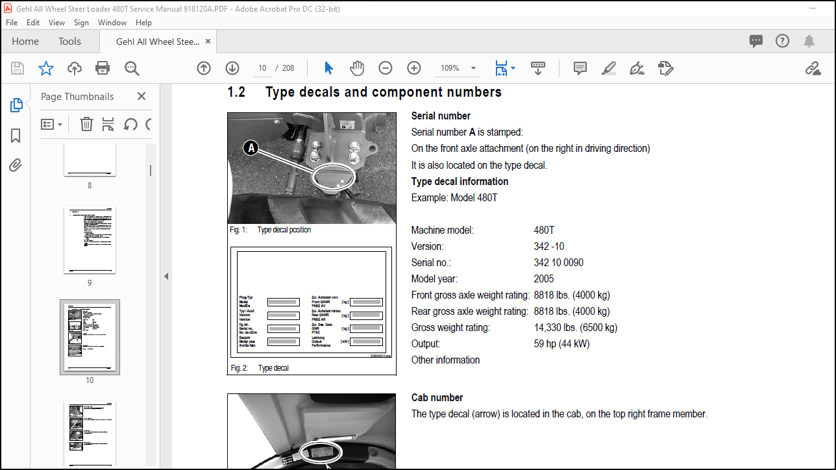Viewport: 836px width, 470px height.
Task: Save the file using the floppy disk icon
Action: [x=18, y=68]
